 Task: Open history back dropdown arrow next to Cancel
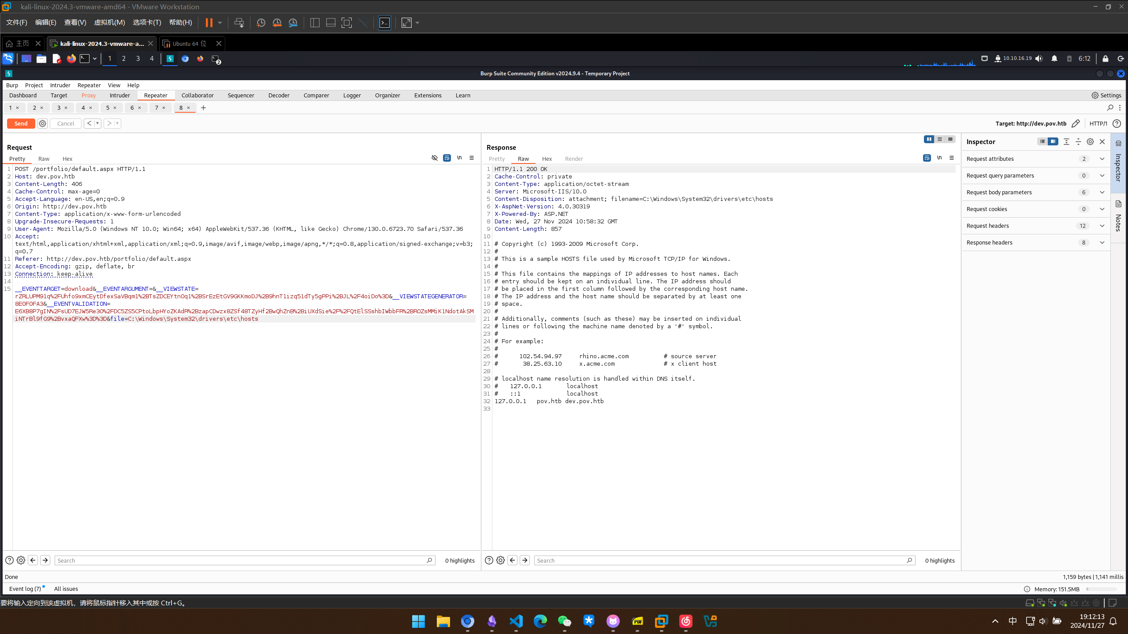[x=97, y=123]
